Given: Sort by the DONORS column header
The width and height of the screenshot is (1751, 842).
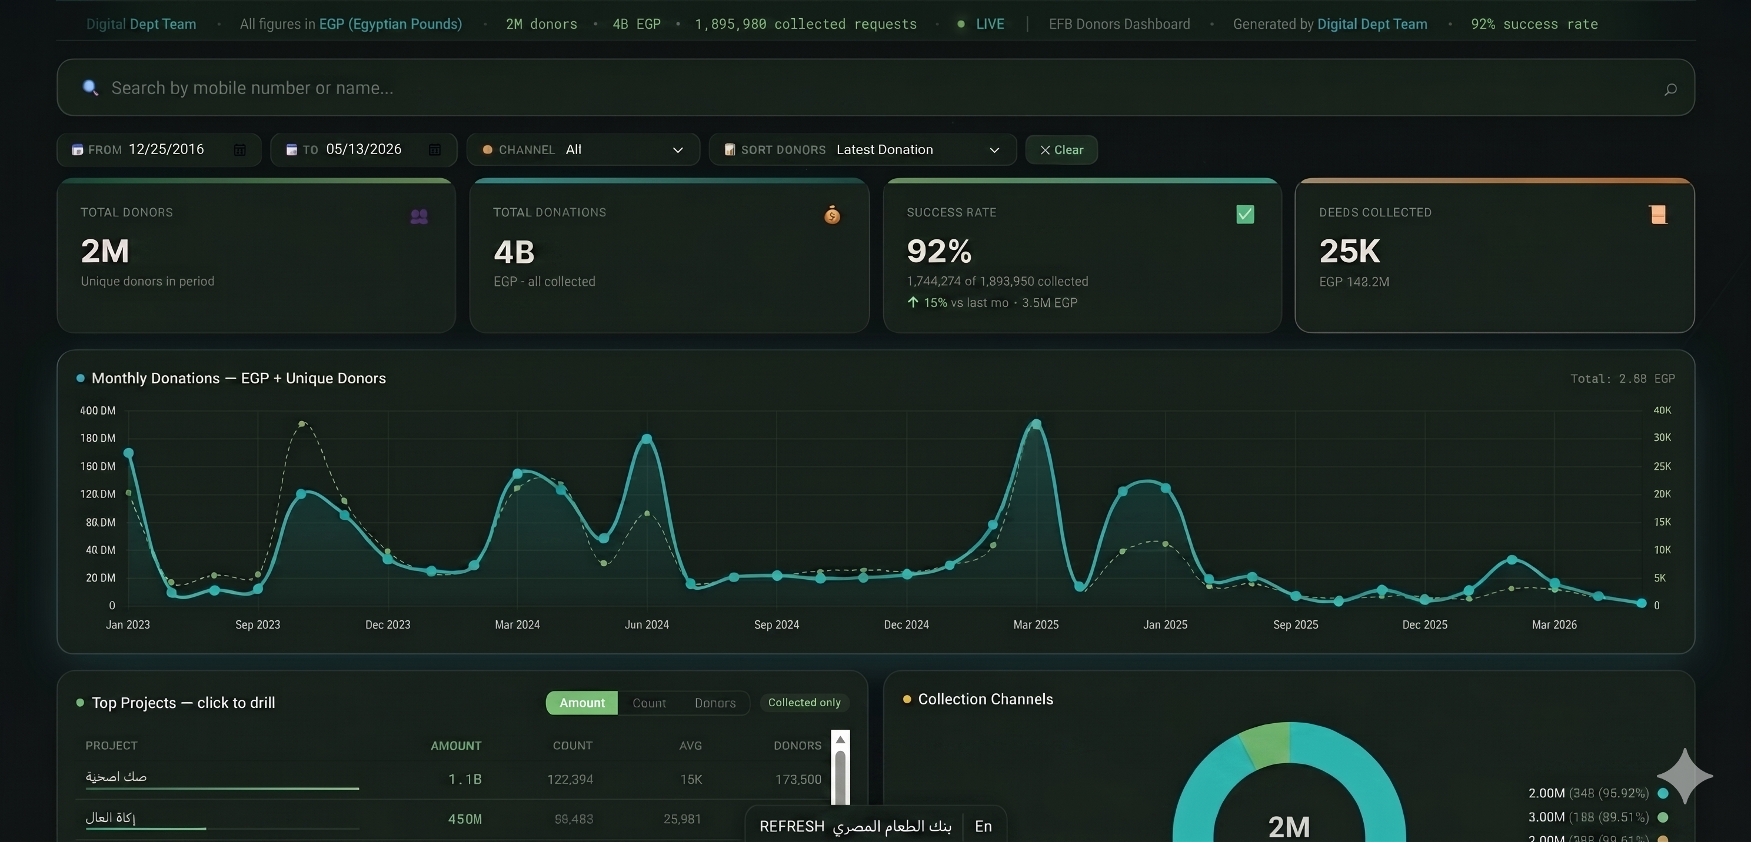Looking at the screenshot, I should [797, 746].
